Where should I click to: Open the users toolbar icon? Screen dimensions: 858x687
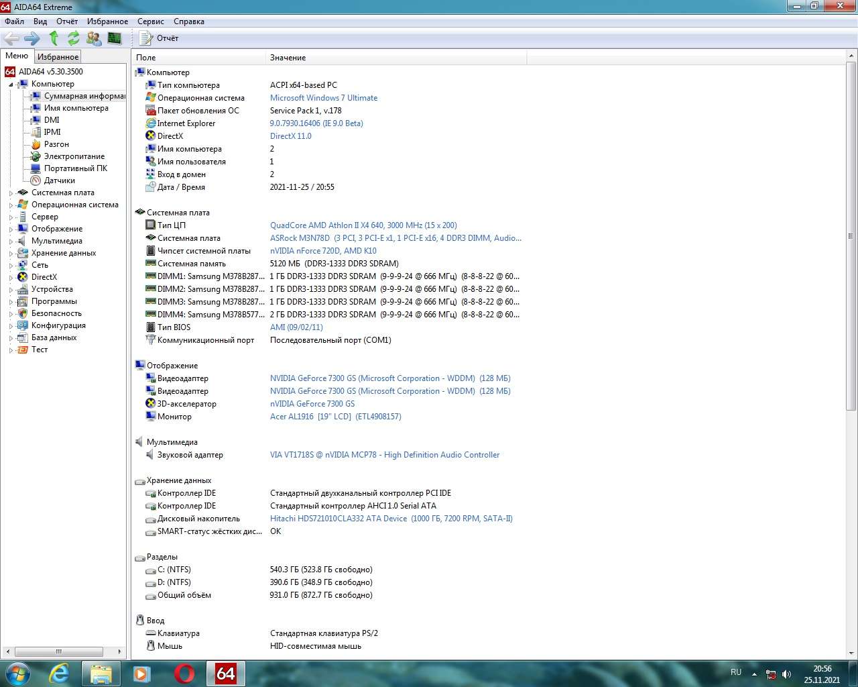[x=94, y=38]
